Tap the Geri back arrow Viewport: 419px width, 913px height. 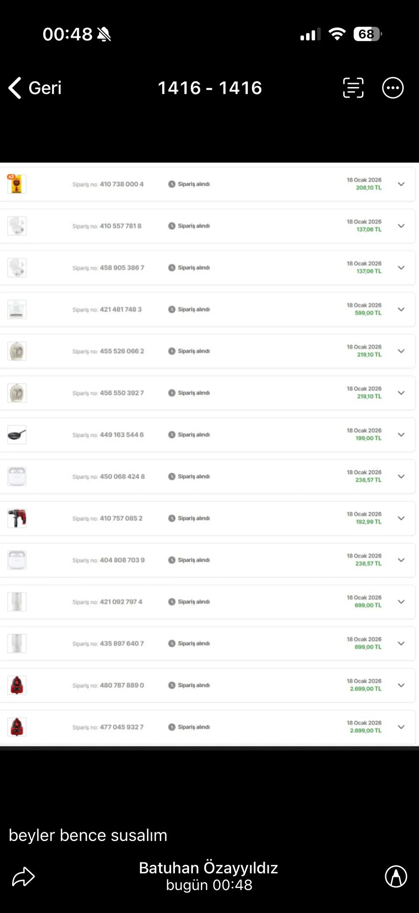pyautogui.click(x=15, y=88)
